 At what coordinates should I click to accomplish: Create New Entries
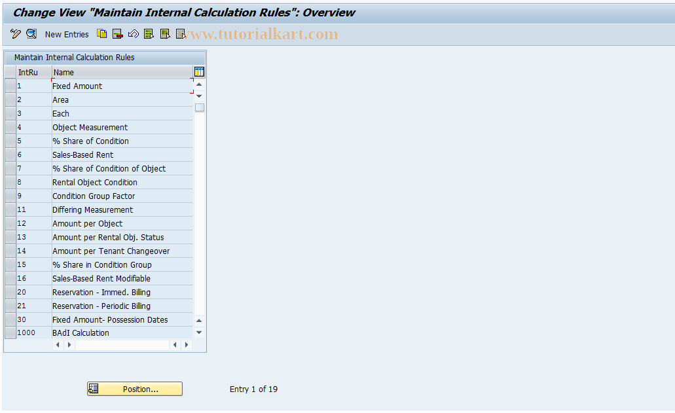(x=67, y=35)
